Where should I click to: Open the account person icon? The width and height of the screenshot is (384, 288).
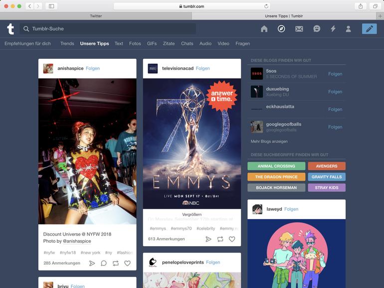pos(348,29)
